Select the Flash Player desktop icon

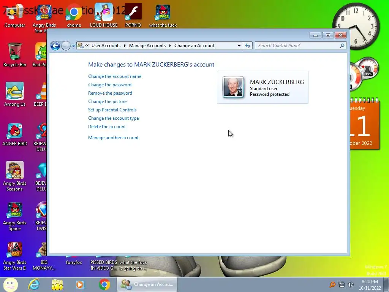point(133,15)
